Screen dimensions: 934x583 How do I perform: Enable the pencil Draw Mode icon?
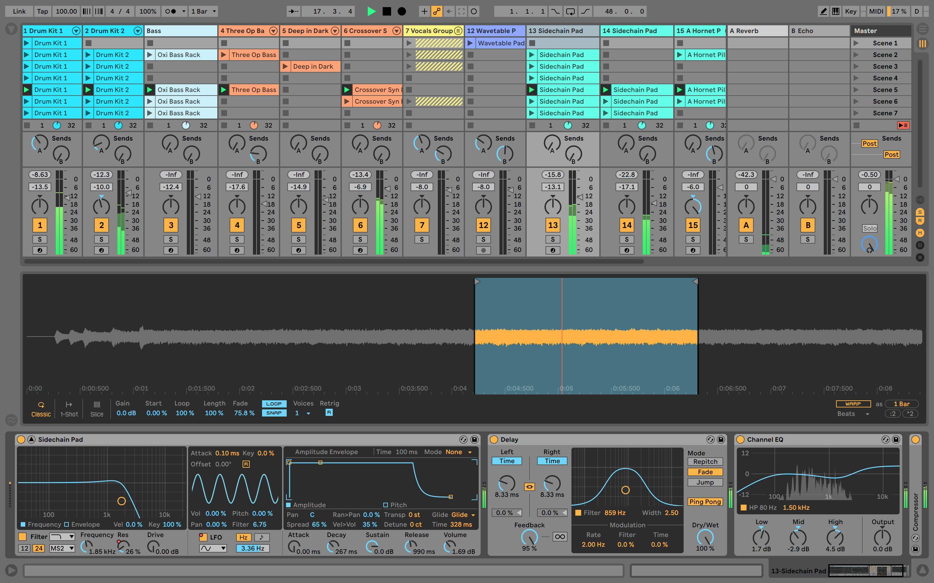tap(823, 11)
